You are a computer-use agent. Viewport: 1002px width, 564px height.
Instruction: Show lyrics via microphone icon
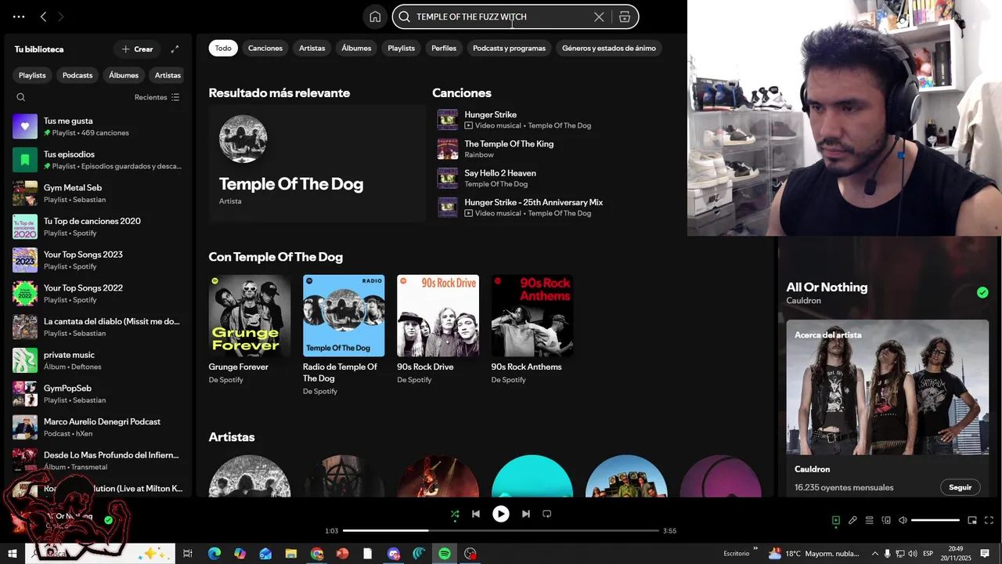852,520
